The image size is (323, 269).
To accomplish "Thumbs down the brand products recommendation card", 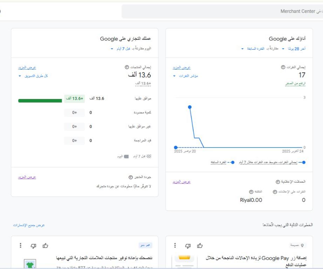I will click(x=33, y=246).
